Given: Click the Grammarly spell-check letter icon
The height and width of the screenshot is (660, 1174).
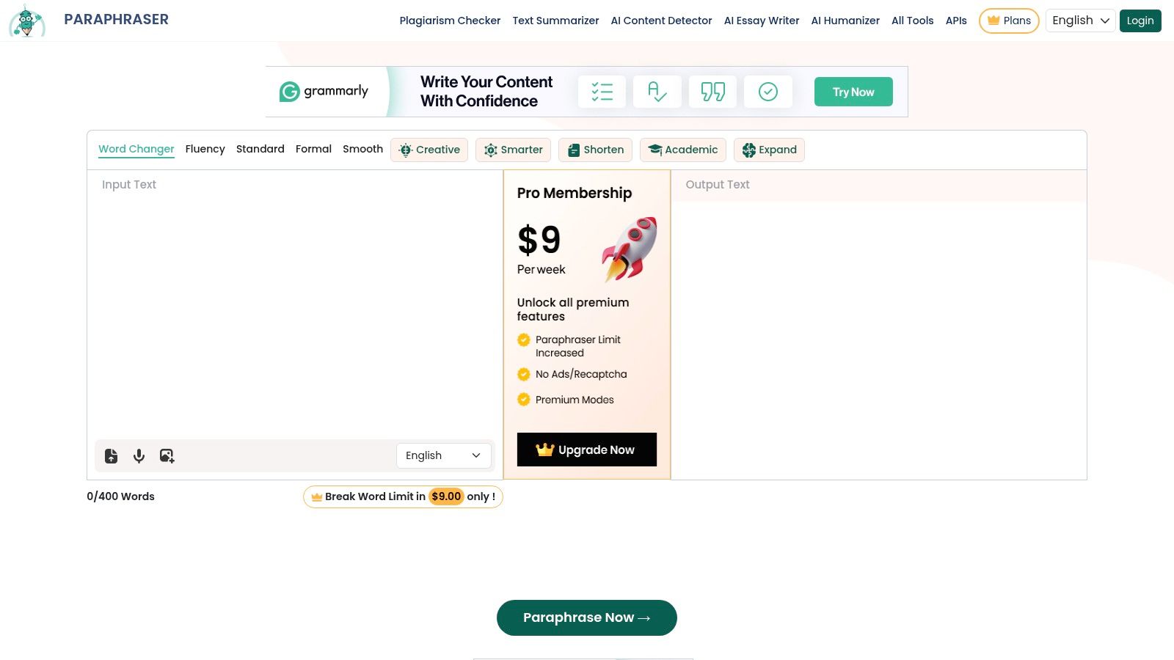Looking at the screenshot, I should tap(657, 92).
